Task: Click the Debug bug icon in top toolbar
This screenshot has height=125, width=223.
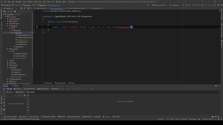Action: click(x=186, y=5)
